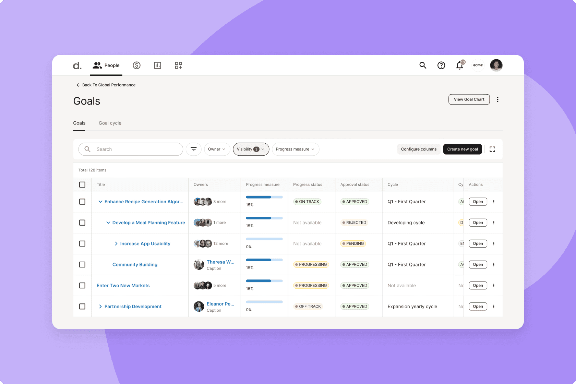Open the user profile avatar
Image resolution: width=576 pixels, height=384 pixels.
pos(496,65)
